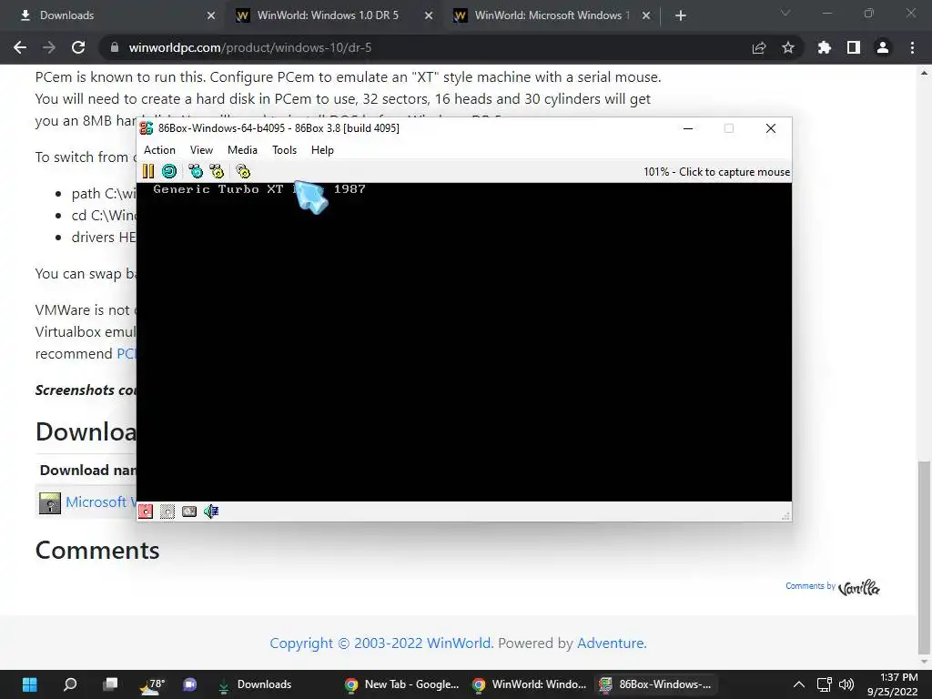
Task: Close the 86Box window
Action: (x=771, y=128)
